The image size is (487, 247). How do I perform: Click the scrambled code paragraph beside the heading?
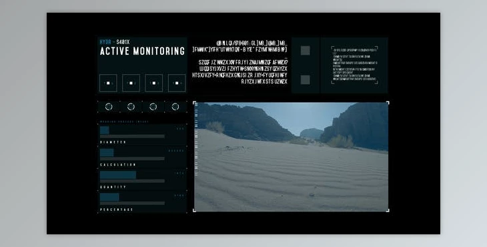(239, 63)
